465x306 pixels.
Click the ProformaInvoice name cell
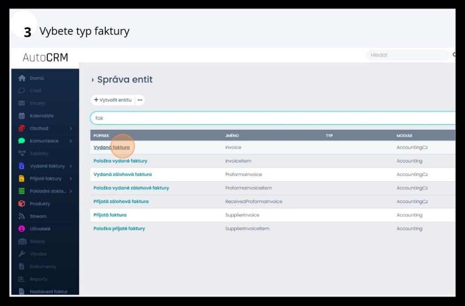coord(243,175)
